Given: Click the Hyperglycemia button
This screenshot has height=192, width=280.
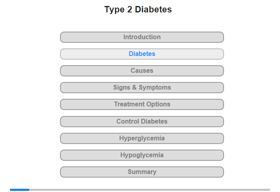Looking at the screenshot, I should (x=142, y=138).
